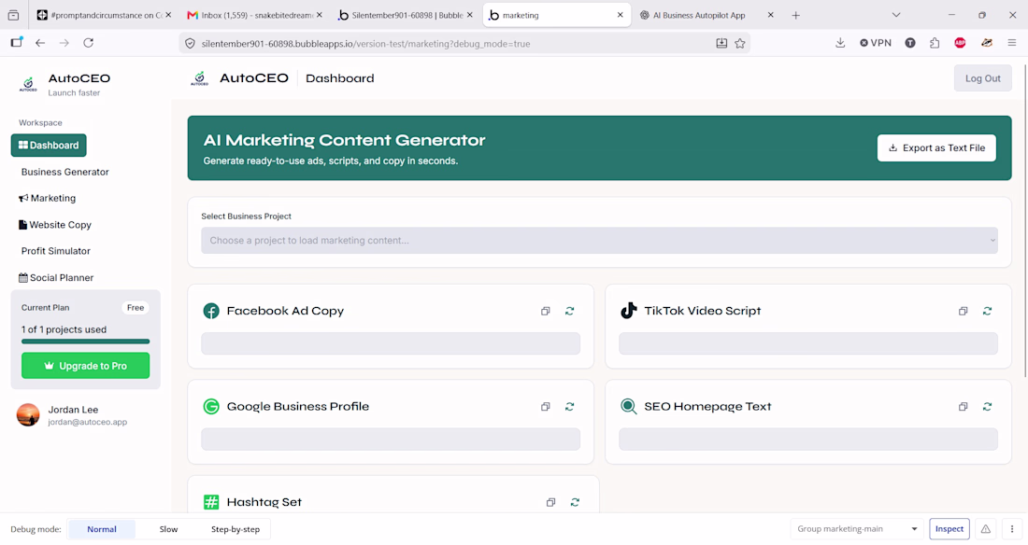Copy the Google Business Profile content
The width and height of the screenshot is (1028, 545).
pos(545,407)
